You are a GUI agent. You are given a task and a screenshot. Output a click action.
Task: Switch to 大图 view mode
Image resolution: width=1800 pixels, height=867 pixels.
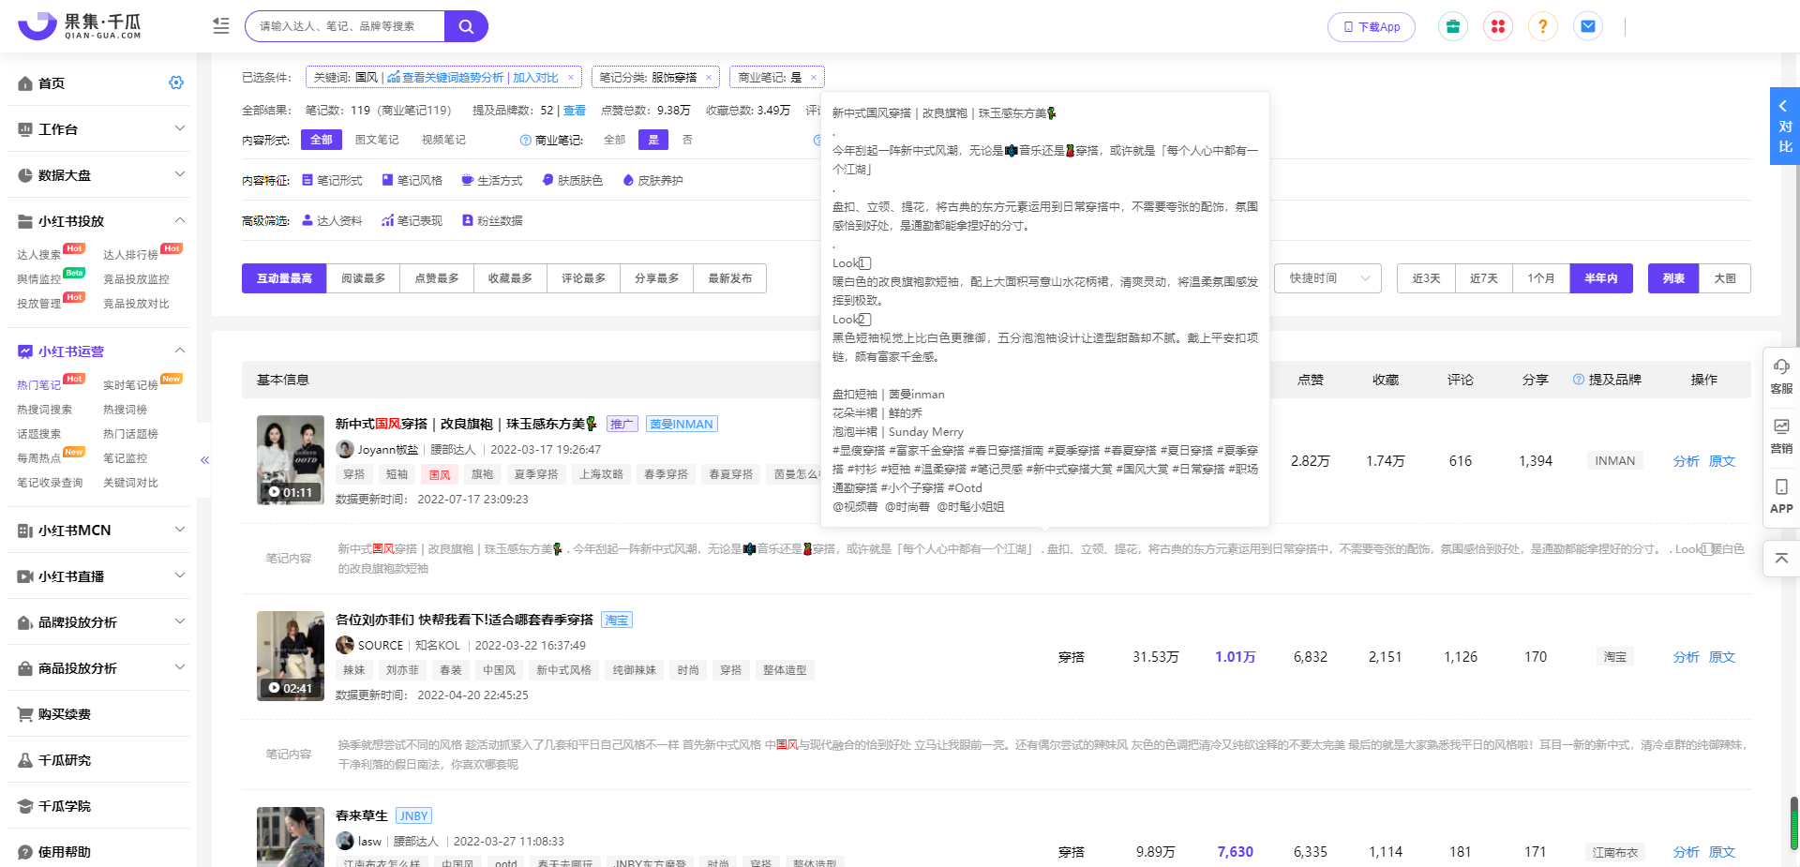point(1725,278)
